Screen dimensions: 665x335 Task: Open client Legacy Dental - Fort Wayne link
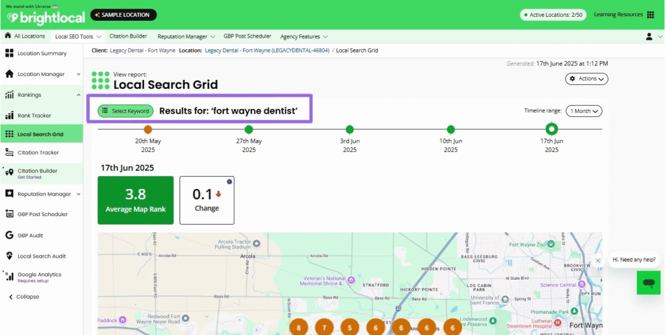[x=142, y=51]
